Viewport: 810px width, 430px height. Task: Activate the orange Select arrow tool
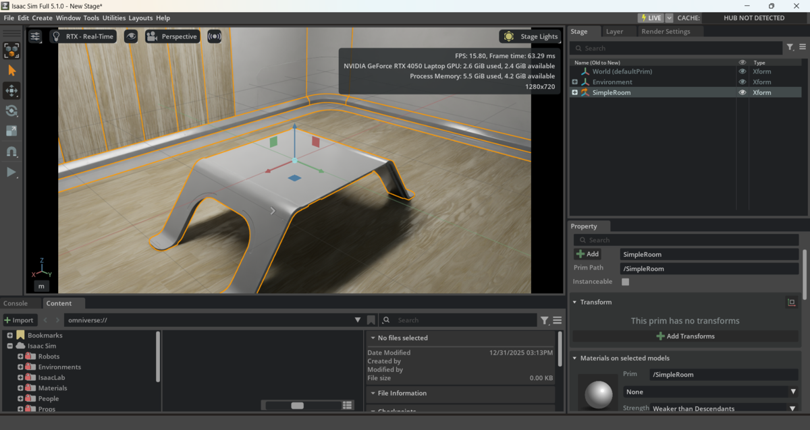tap(11, 70)
